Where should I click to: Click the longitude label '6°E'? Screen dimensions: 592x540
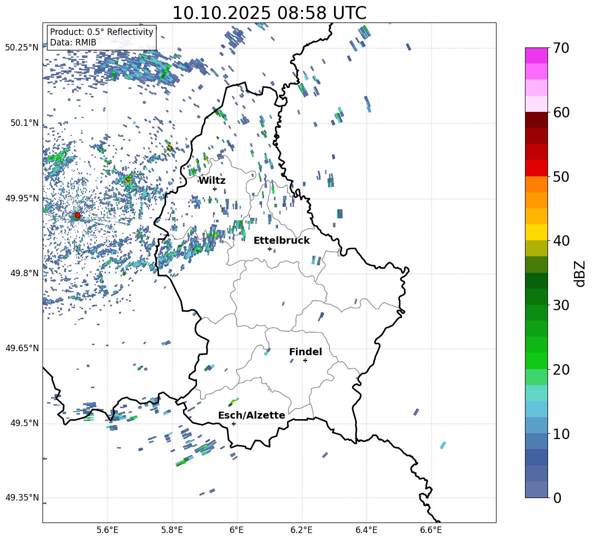click(x=236, y=530)
